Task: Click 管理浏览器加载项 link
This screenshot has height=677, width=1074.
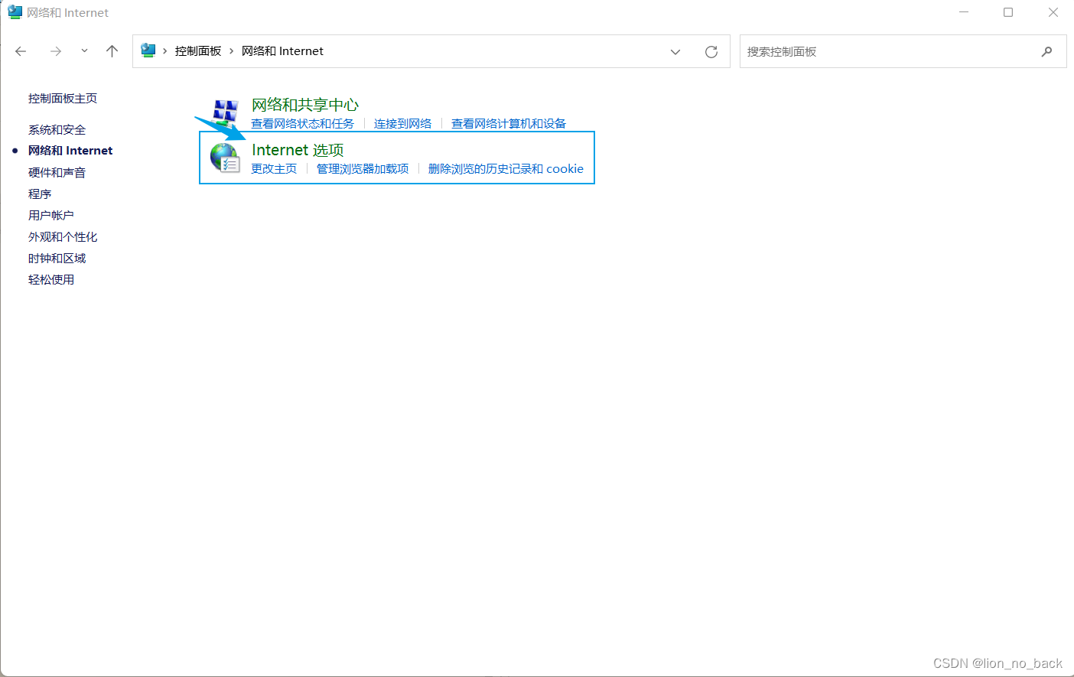Action: [363, 169]
